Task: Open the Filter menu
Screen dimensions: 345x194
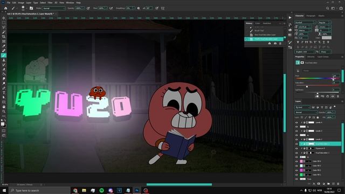Action: point(50,3)
